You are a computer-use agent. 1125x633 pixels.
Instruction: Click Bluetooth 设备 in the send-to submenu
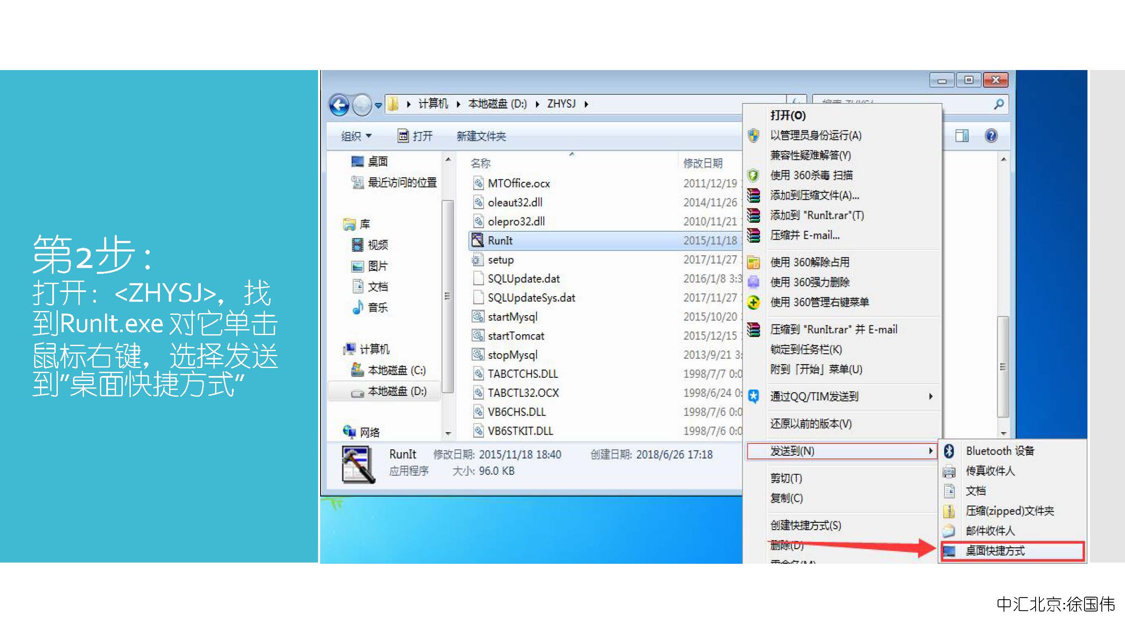999,451
